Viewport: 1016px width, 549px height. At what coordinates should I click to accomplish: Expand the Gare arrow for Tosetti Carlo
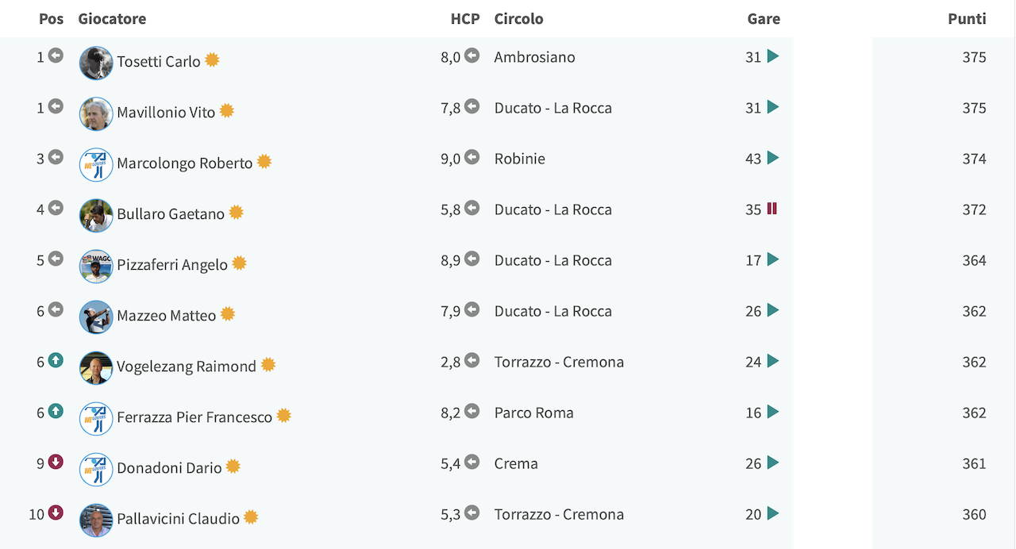[773, 56]
